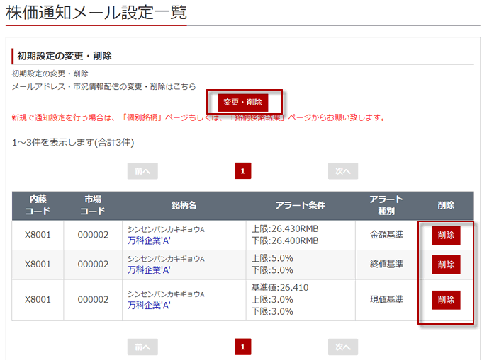This screenshot has width=482, height=360.
Task: Click the 次へ button above the table
Action: coord(343,170)
